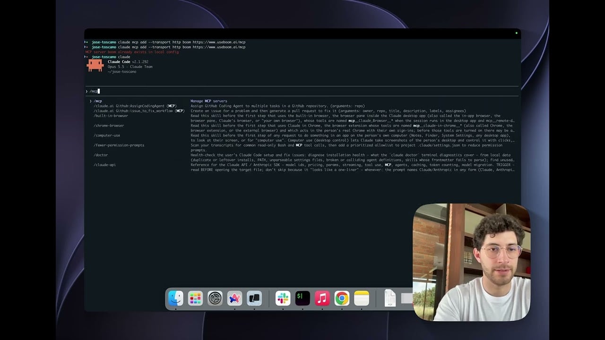Click the '~/jose-toscano' working directory path
Viewport: 605px width, 340px height.
coord(122,72)
